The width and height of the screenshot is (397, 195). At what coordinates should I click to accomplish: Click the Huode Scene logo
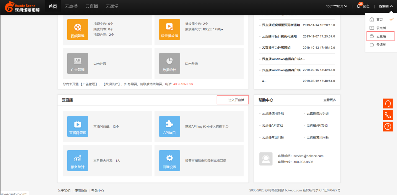22,7
